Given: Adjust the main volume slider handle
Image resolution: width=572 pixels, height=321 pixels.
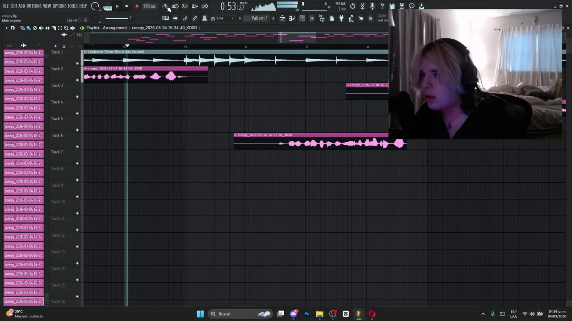Looking at the screenshot, I should (x=130, y=18).
